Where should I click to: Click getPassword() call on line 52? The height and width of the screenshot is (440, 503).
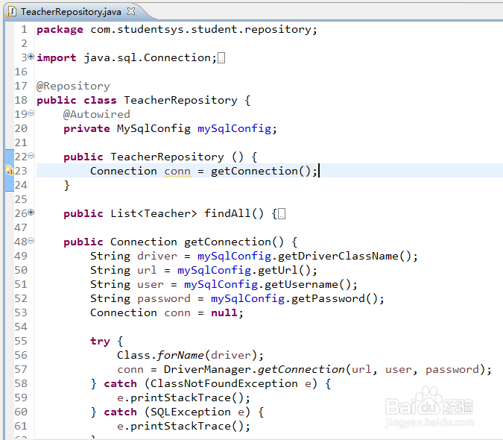tap(335, 298)
